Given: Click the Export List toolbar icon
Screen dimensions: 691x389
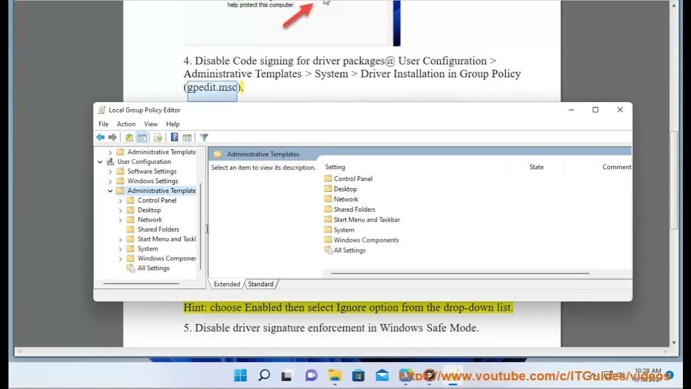Looking at the screenshot, I should coord(158,138).
